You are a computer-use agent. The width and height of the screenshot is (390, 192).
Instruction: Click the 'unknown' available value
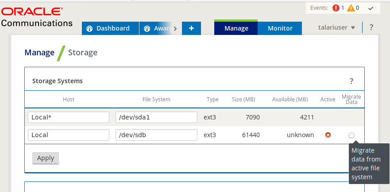click(x=300, y=135)
